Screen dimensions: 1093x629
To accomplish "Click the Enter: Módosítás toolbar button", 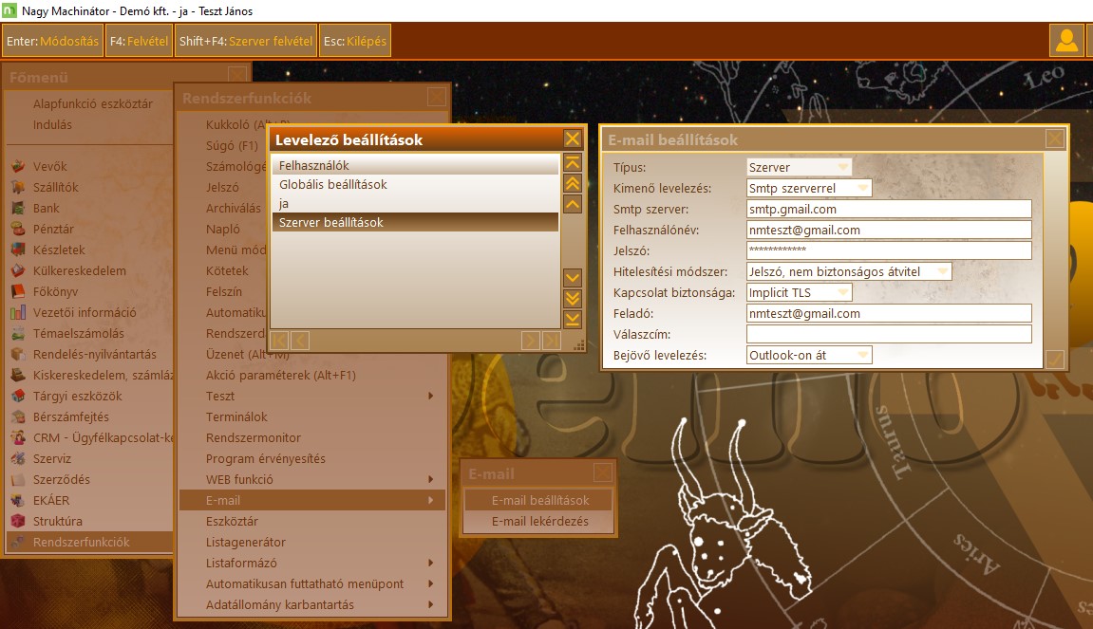I will click(x=53, y=41).
